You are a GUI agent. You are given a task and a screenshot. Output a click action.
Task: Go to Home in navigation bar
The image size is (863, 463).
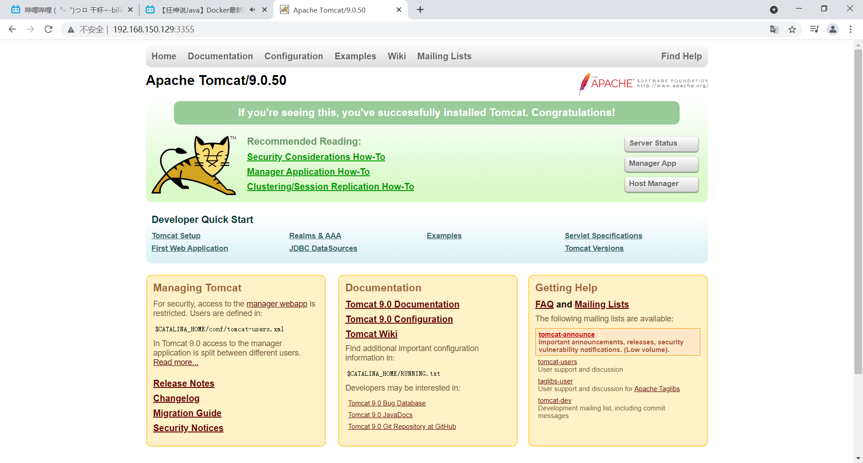(x=164, y=56)
